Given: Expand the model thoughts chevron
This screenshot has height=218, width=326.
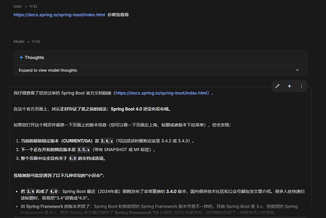Looking at the screenshot, I should click(297, 70).
